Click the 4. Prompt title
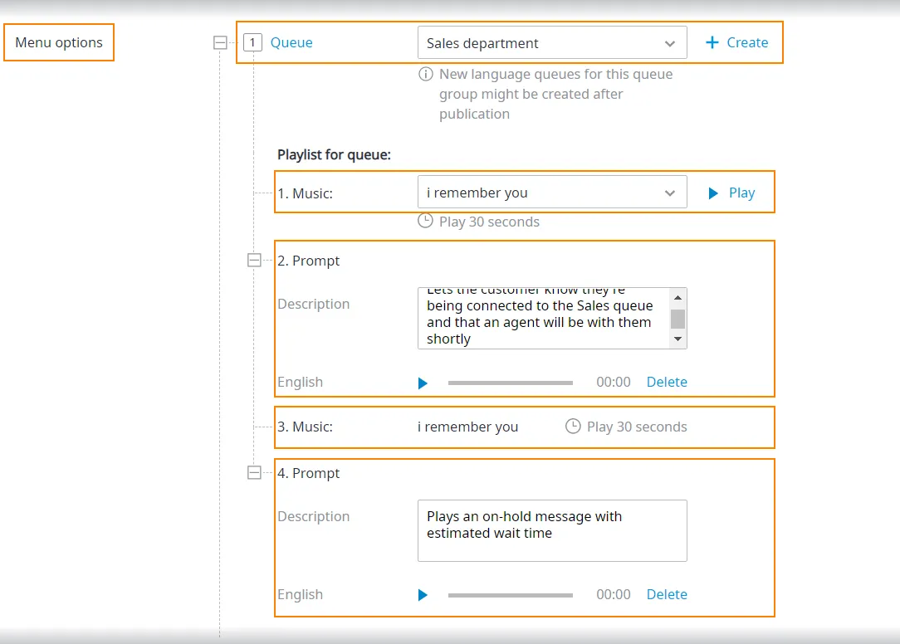 [x=308, y=473]
